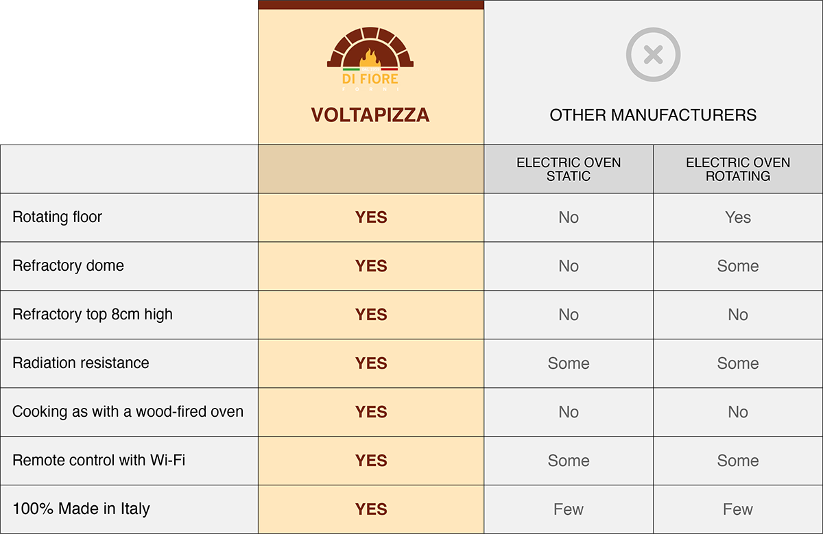Click static oven No for Rotating floor
This screenshot has width=823, height=534.
pyautogui.click(x=569, y=217)
